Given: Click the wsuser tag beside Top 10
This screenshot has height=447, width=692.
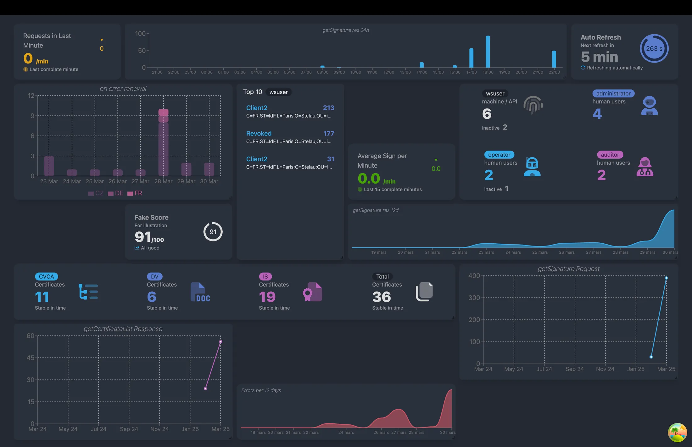Looking at the screenshot, I should pyautogui.click(x=278, y=92).
